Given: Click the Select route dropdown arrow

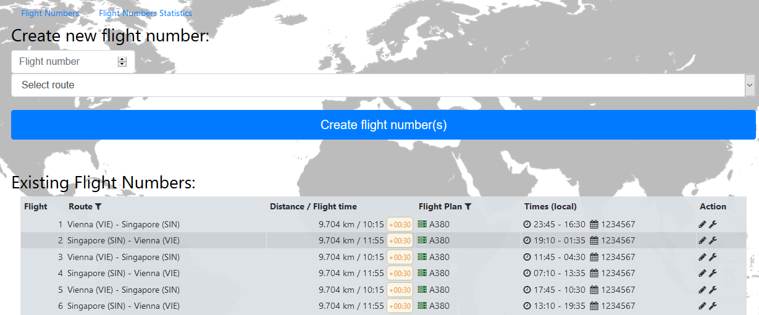Looking at the screenshot, I should pyautogui.click(x=750, y=85).
